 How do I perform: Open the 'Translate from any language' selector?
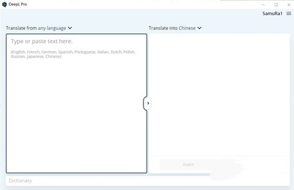click(x=39, y=28)
